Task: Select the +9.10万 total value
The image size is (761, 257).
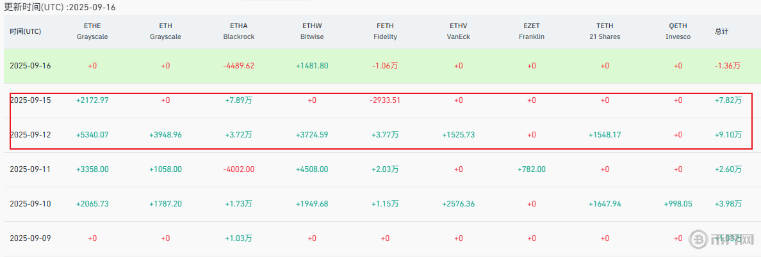Action: [729, 135]
